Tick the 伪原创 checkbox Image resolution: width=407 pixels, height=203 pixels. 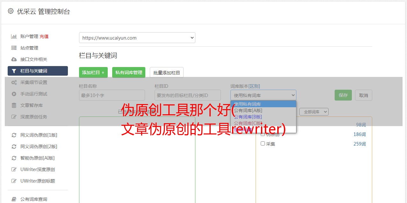pos(263,134)
